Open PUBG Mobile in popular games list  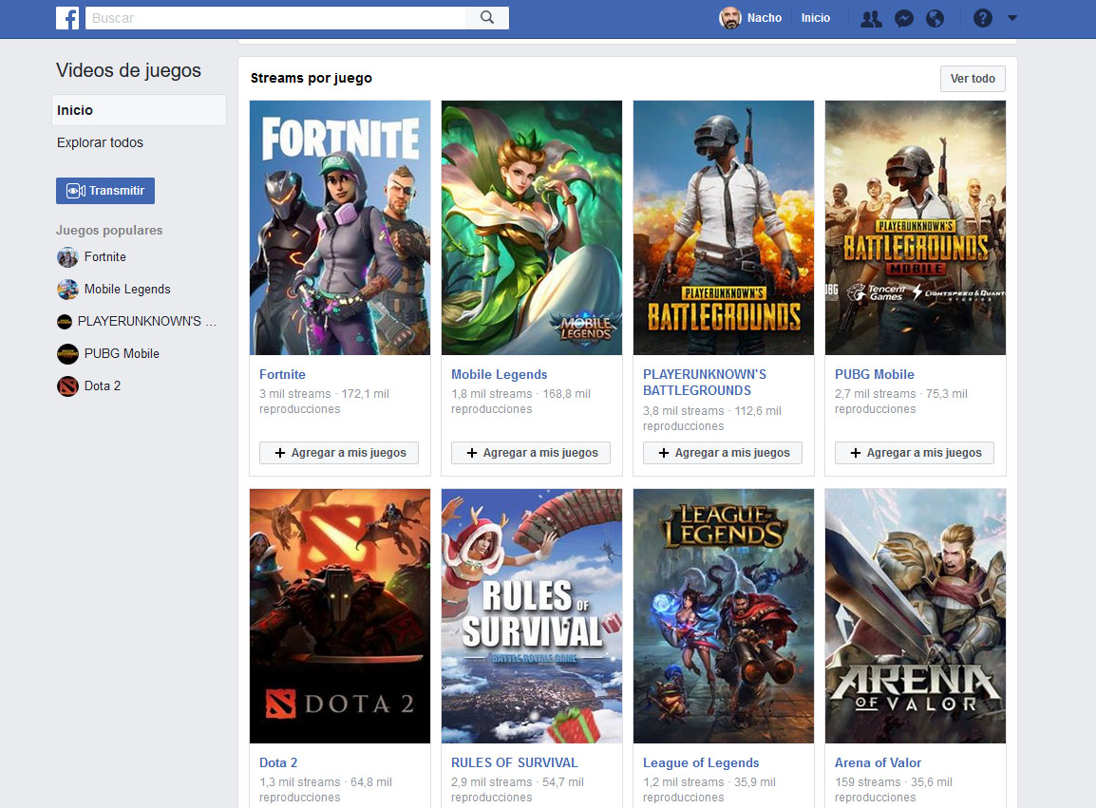point(122,353)
